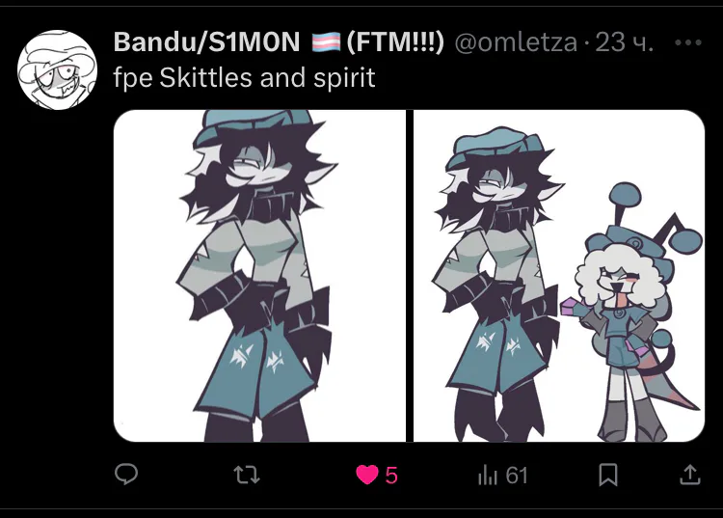Open Bandu/S1MON profile avatar
The height and width of the screenshot is (518, 723).
click(x=57, y=69)
